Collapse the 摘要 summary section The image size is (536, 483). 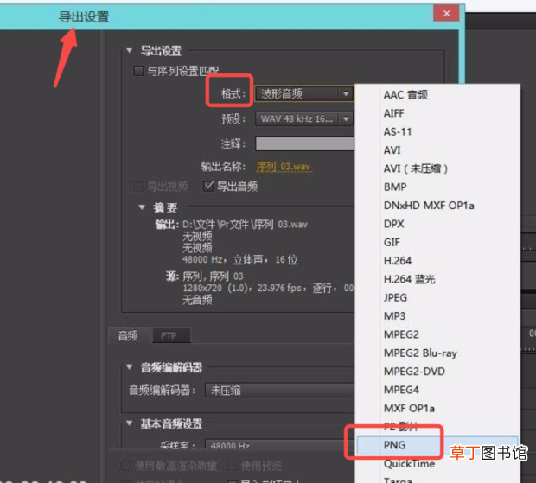coord(142,207)
